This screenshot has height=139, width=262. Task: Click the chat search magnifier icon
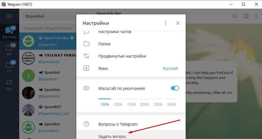(x=235, y=16)
